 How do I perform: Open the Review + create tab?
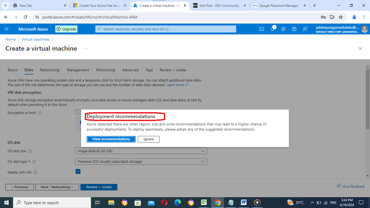tap(173, 70)
